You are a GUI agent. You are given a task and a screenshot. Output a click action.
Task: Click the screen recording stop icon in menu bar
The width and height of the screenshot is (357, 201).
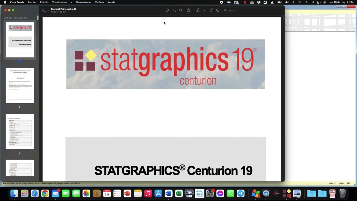point(221,2)
